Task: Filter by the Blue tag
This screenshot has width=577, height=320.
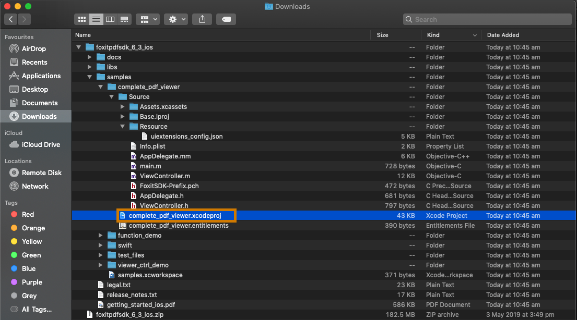Action: tap(36, 268)
